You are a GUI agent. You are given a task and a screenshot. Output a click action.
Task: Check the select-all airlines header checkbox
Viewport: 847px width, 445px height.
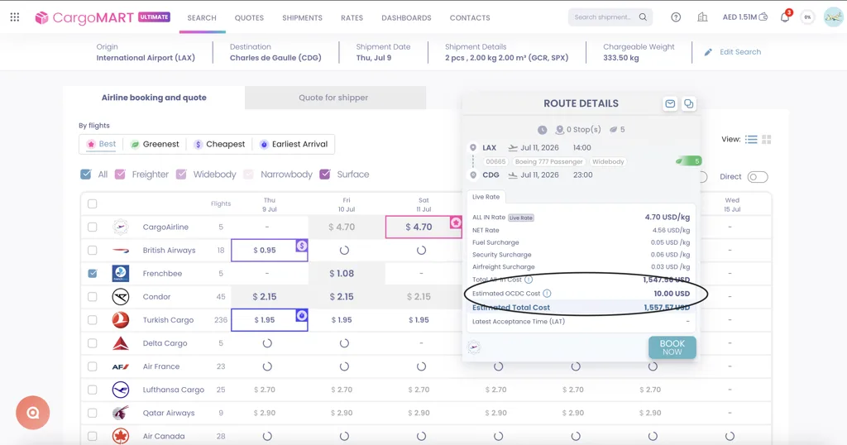[93, 203]
